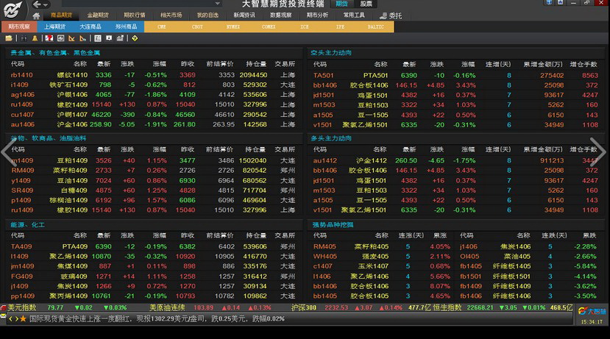Image resolution: width=610 pixels, height=339 pixels.
Task: Switch to 期货 mode tab
Action: pyautogui.click(x=341, y=4)
